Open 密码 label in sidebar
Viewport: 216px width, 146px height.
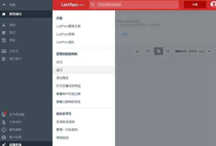click(12, 25)
